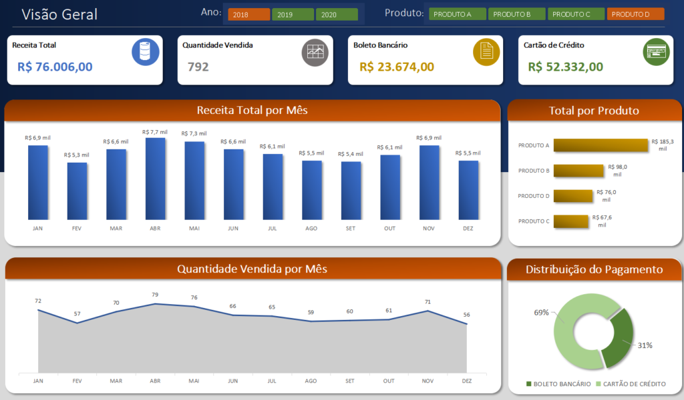Select the 2020 year slicer button
The height and width of the screenshot is (400, 684).
[x=336, y=15]
